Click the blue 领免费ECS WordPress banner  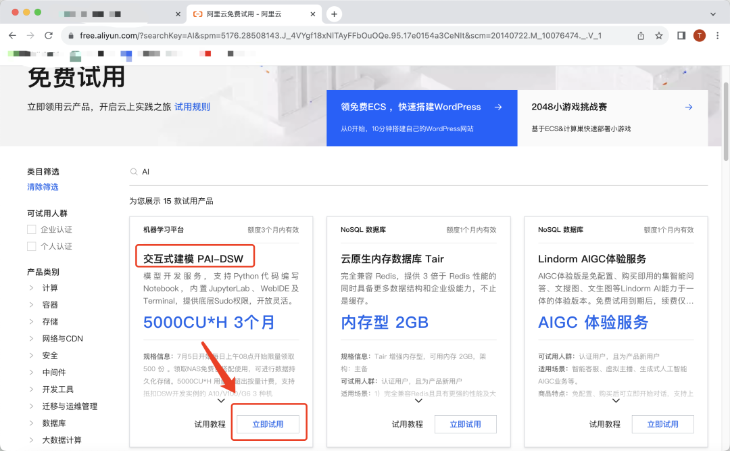click(x=422, y=118)
